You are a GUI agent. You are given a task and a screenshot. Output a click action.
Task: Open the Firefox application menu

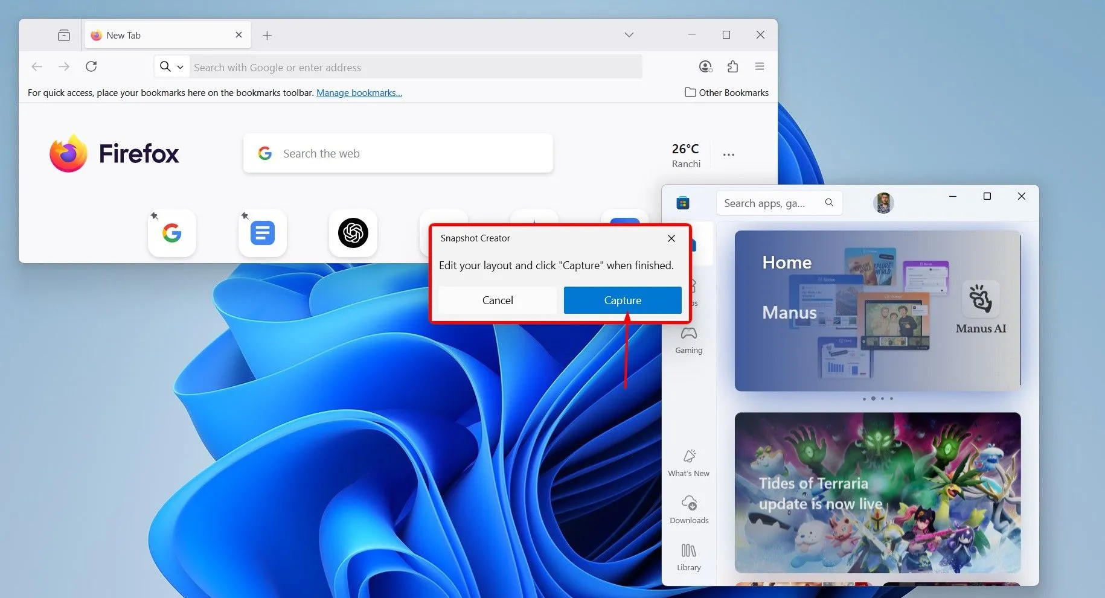click(x=759, y=66)
